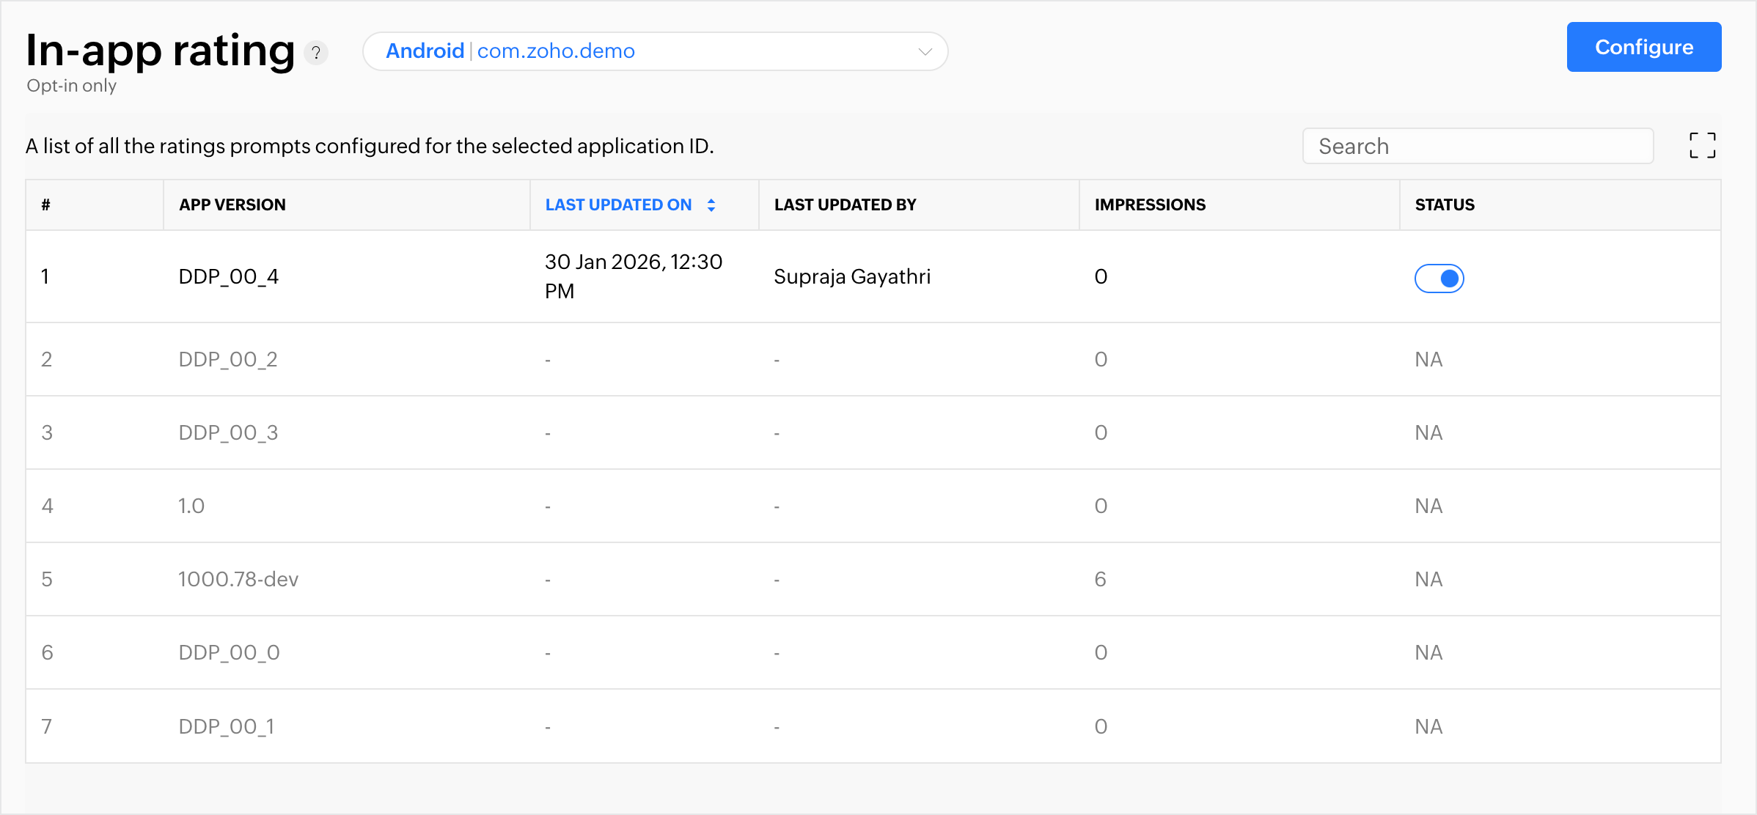Click the DDP_00_3 version entry
1757x815 pixels.
[228, 433]
